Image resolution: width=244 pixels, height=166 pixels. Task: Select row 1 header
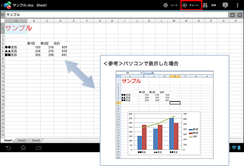coord(3,29)
